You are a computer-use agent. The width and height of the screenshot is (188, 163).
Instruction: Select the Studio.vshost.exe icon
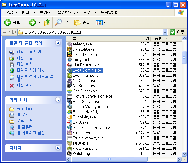click(70, 138)
